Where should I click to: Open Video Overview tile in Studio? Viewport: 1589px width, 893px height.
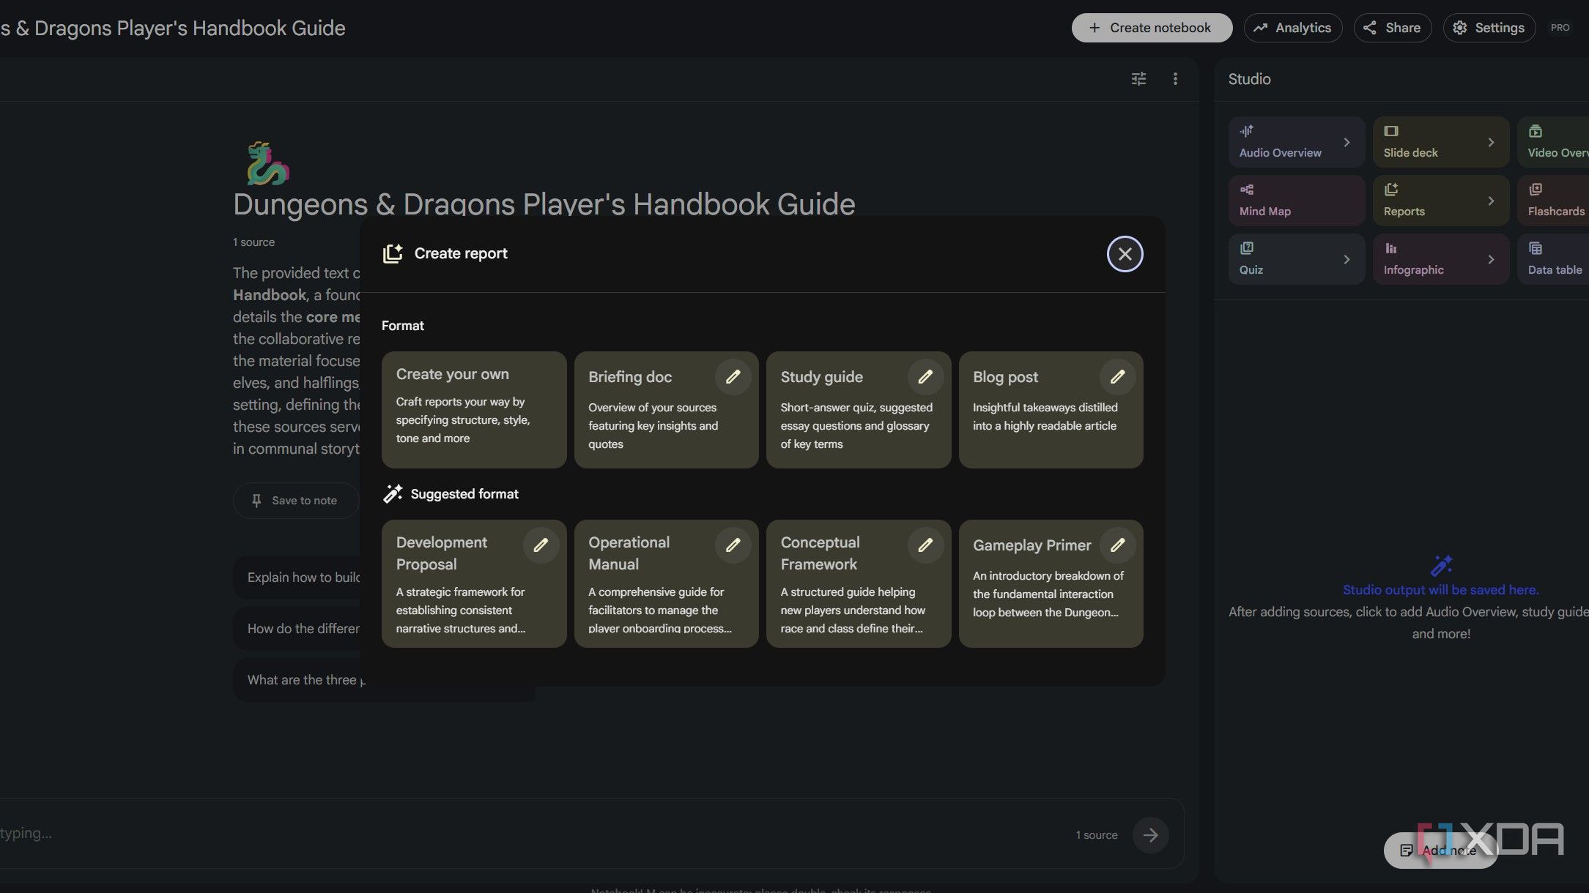(1553, 142)
